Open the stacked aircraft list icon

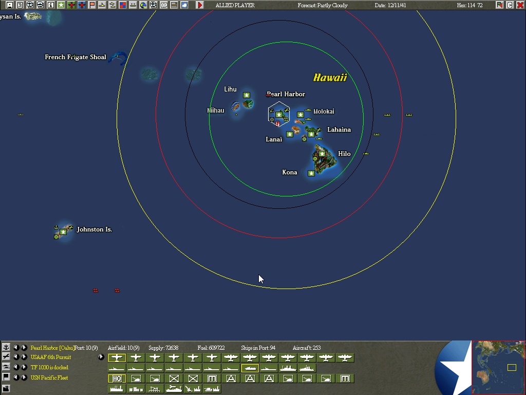30,5
